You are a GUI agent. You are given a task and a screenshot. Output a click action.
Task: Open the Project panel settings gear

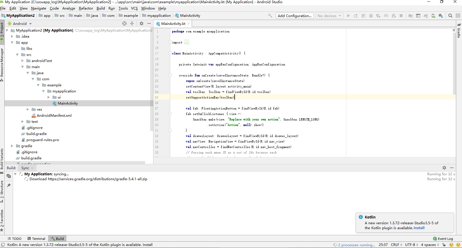tap(142, 23)
